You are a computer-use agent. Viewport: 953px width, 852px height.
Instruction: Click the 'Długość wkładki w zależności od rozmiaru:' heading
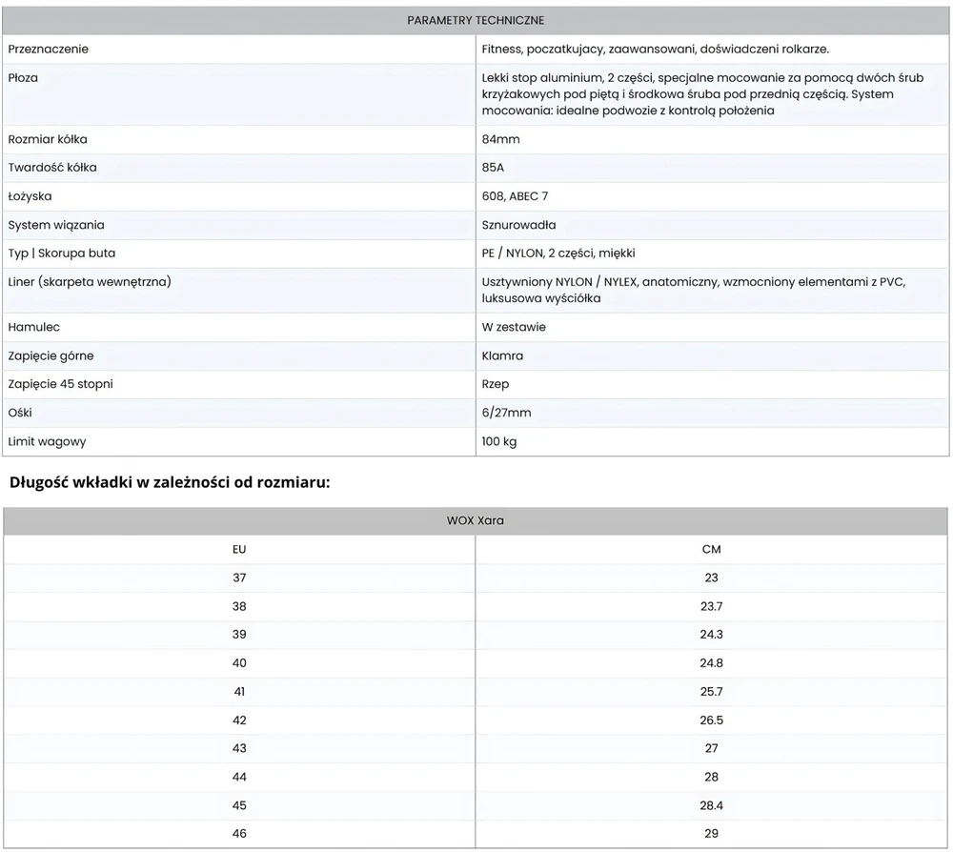[170, 482]
